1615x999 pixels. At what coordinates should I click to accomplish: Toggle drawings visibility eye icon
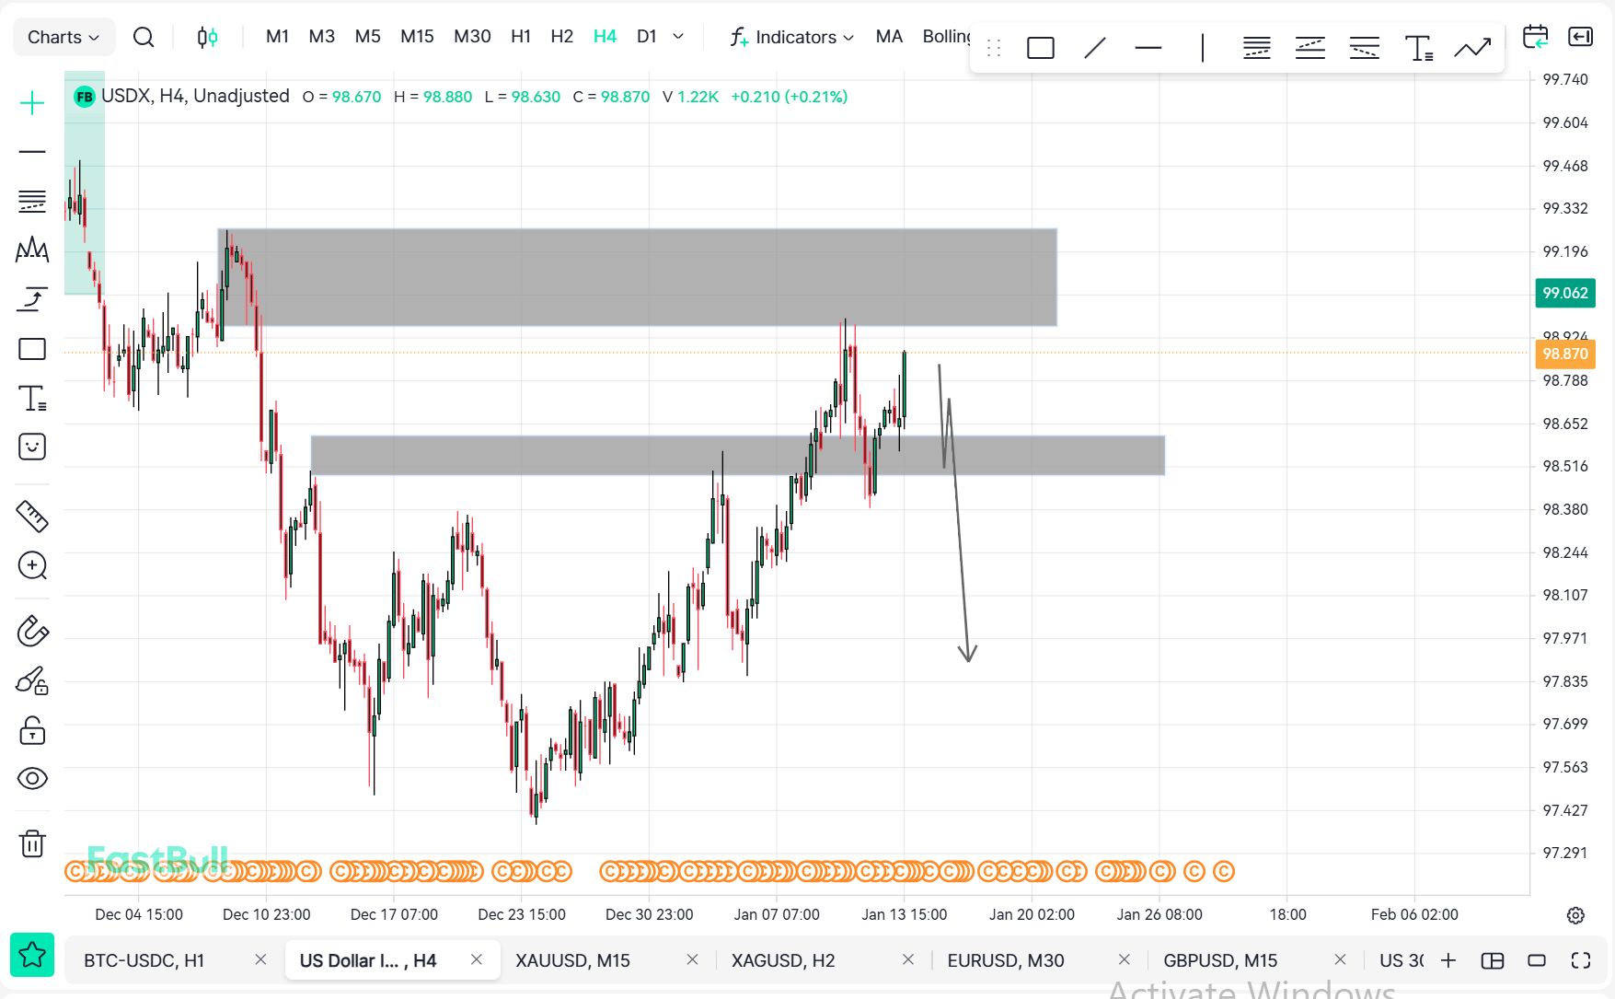(32, 779)
